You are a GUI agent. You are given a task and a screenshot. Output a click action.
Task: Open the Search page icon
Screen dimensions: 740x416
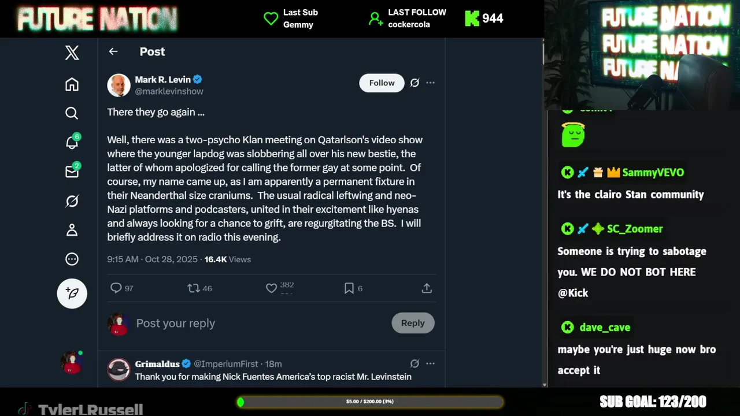pyautogui.click(x=72, y=113)
